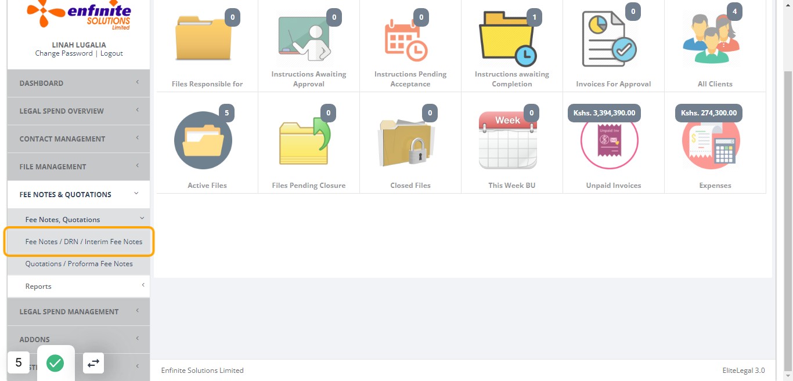The height and width of the screenshot is (381, 793).
Task: Click the Expenses Kshs. 274,300.00 badge
Action: [x=709, y=113]
